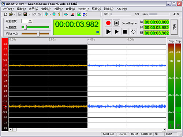This screenshot has height=137, width=183.
Task: Click the new file toolbar icon
Action: click(5, 14)
